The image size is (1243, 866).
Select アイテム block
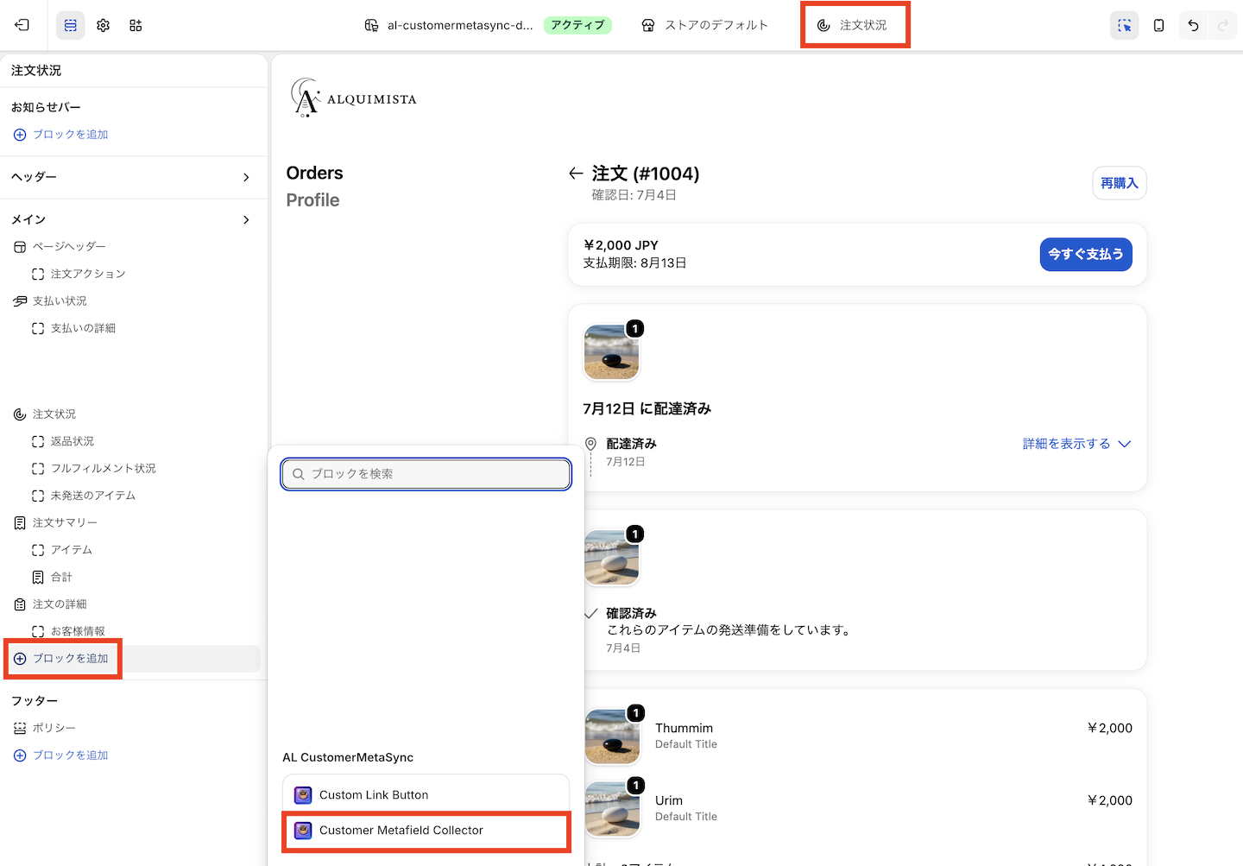72,550
